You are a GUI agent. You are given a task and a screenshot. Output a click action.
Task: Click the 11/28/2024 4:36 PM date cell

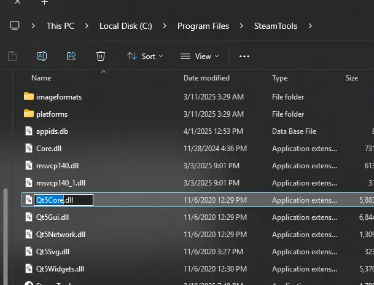(x=215, y=149)
